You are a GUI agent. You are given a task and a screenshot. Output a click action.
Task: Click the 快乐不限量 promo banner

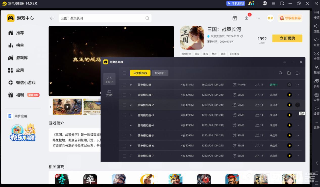click(x=23, y=133)
